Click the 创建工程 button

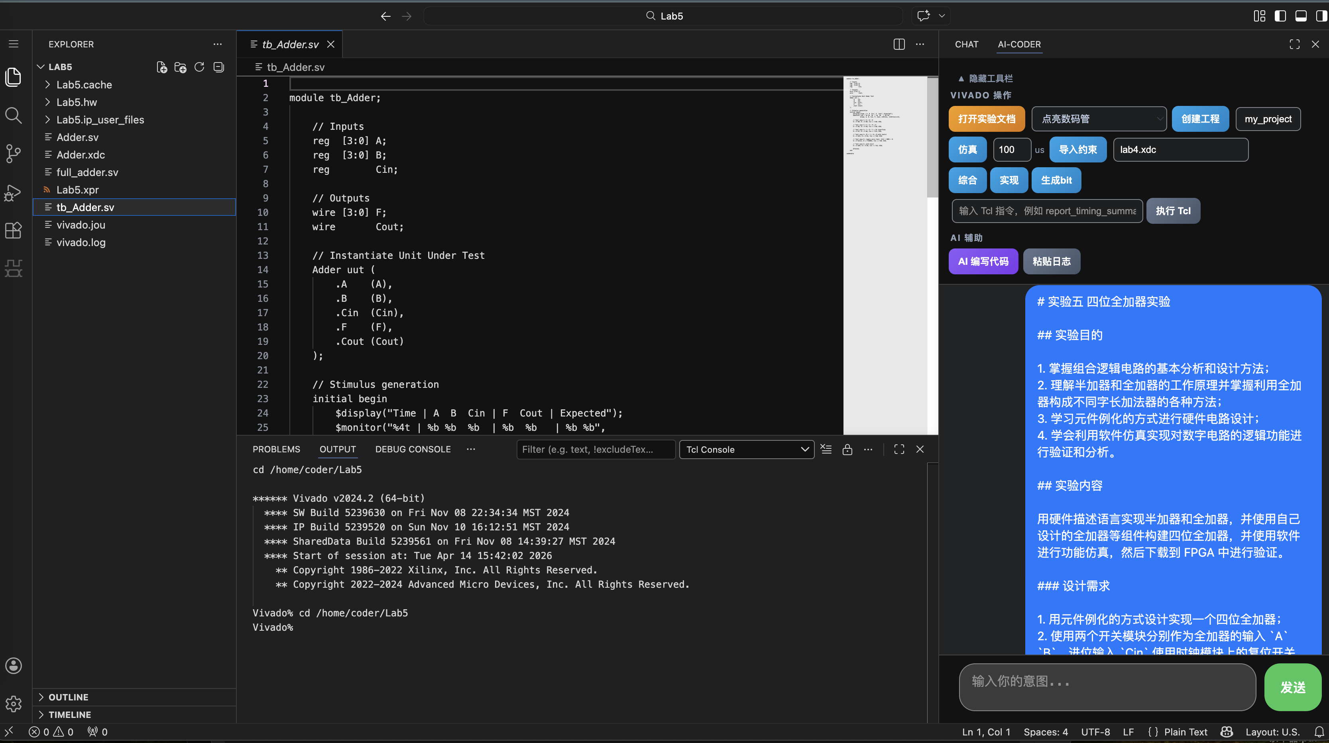pos(1200,119)
